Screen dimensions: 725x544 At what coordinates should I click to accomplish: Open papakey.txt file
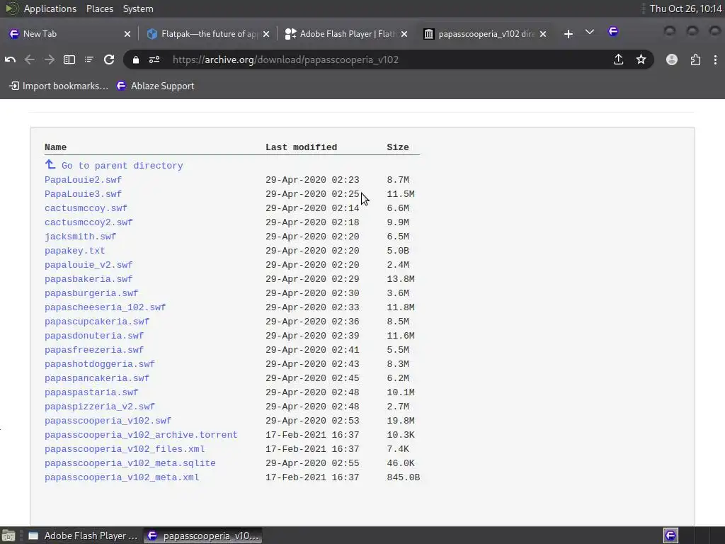pos(75,251)
